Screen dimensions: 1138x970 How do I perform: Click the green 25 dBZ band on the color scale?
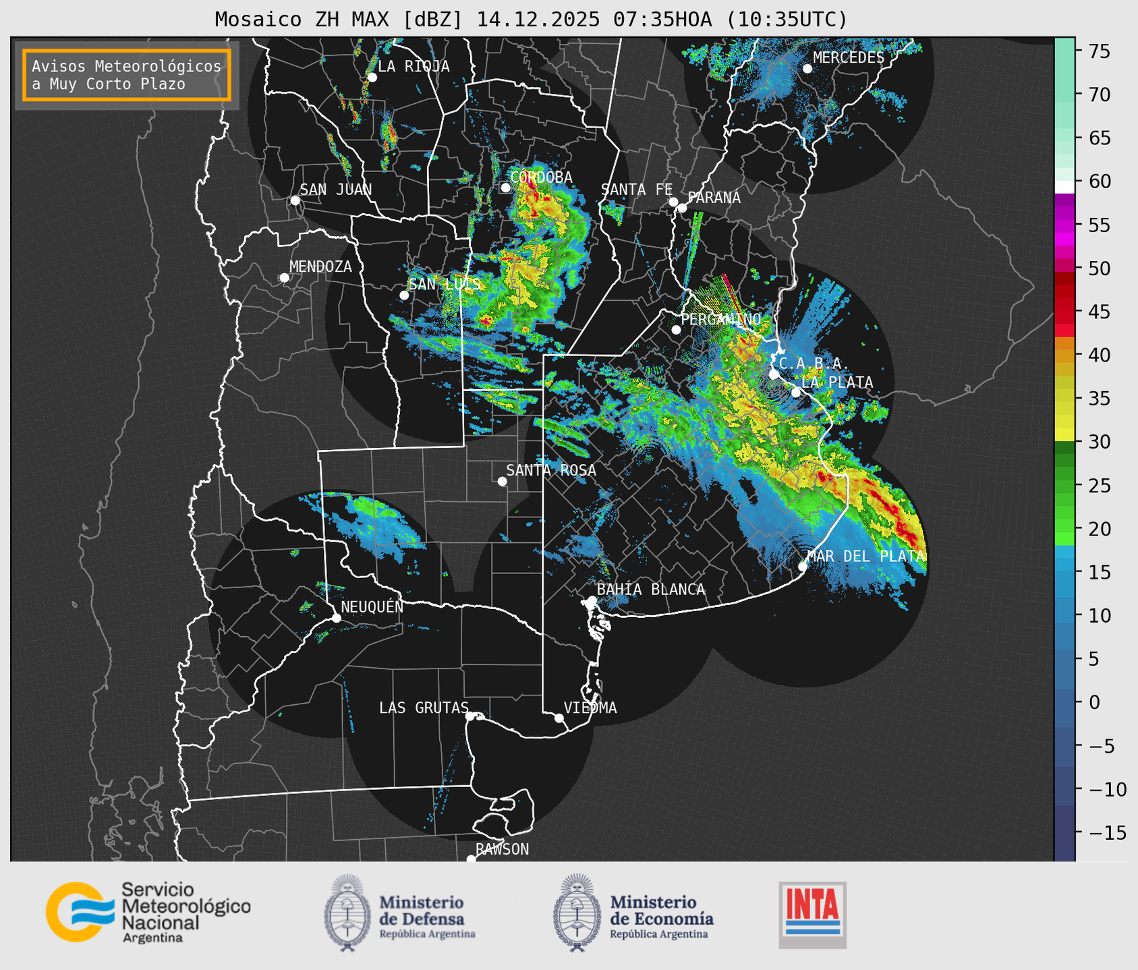click(x=1064, y=485)
